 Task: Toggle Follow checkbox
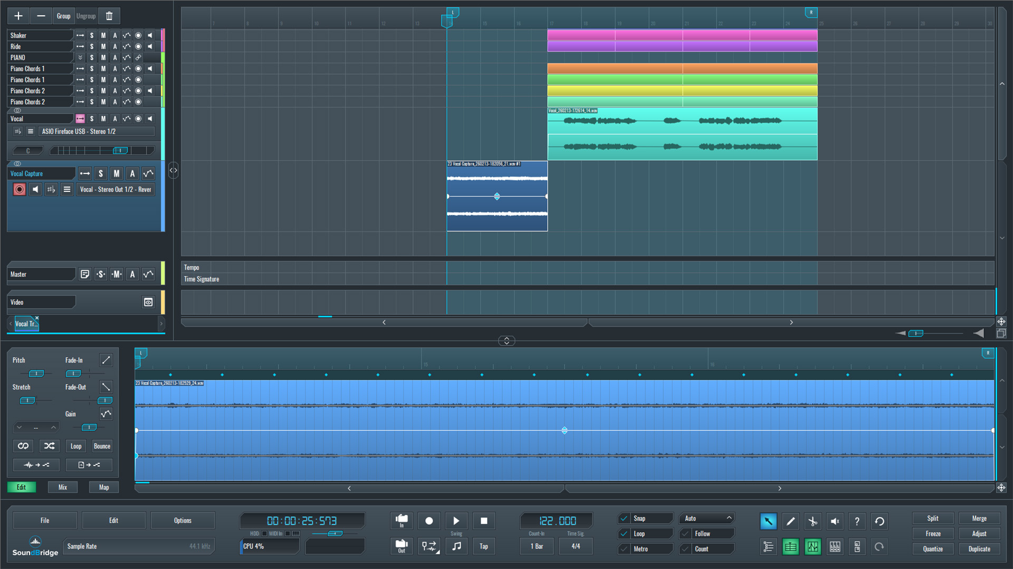pyautogui.click(x=685, y=534)
